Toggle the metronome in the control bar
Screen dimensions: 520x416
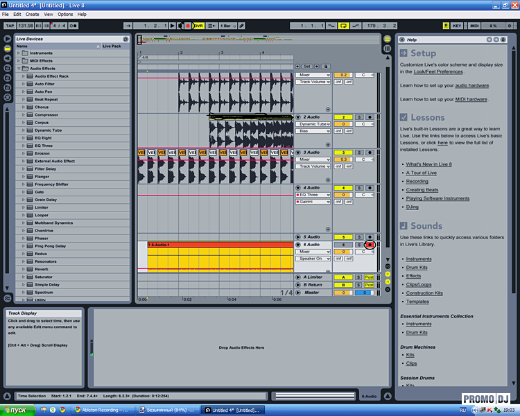[x=73, y=26]
